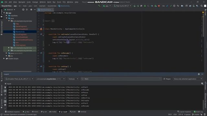
Task: Click the Profile app icon in toolbar
Action: click(x=152, y=6)
